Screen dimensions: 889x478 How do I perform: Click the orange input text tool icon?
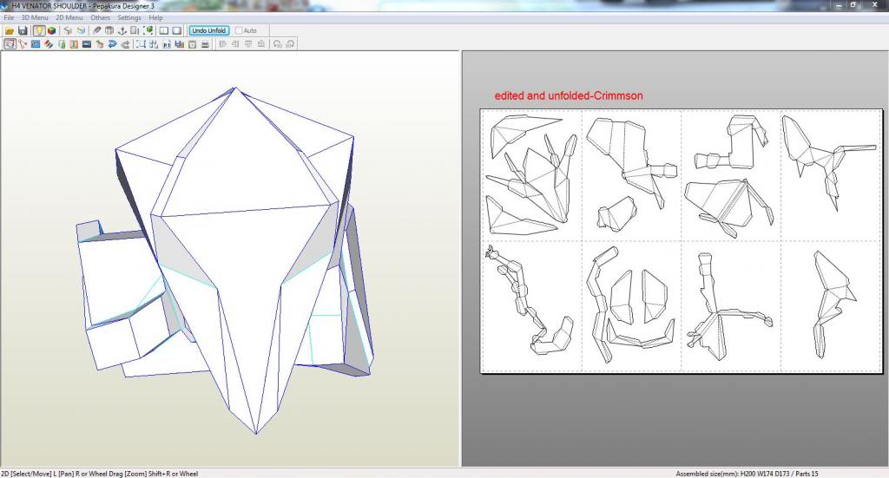click(x=74, y=44)
